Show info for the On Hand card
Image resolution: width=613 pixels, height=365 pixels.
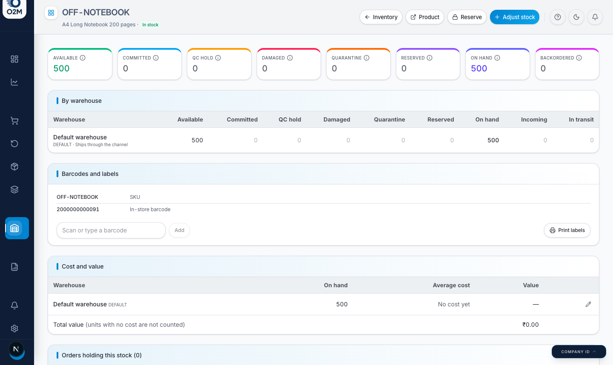click(497, 58)
